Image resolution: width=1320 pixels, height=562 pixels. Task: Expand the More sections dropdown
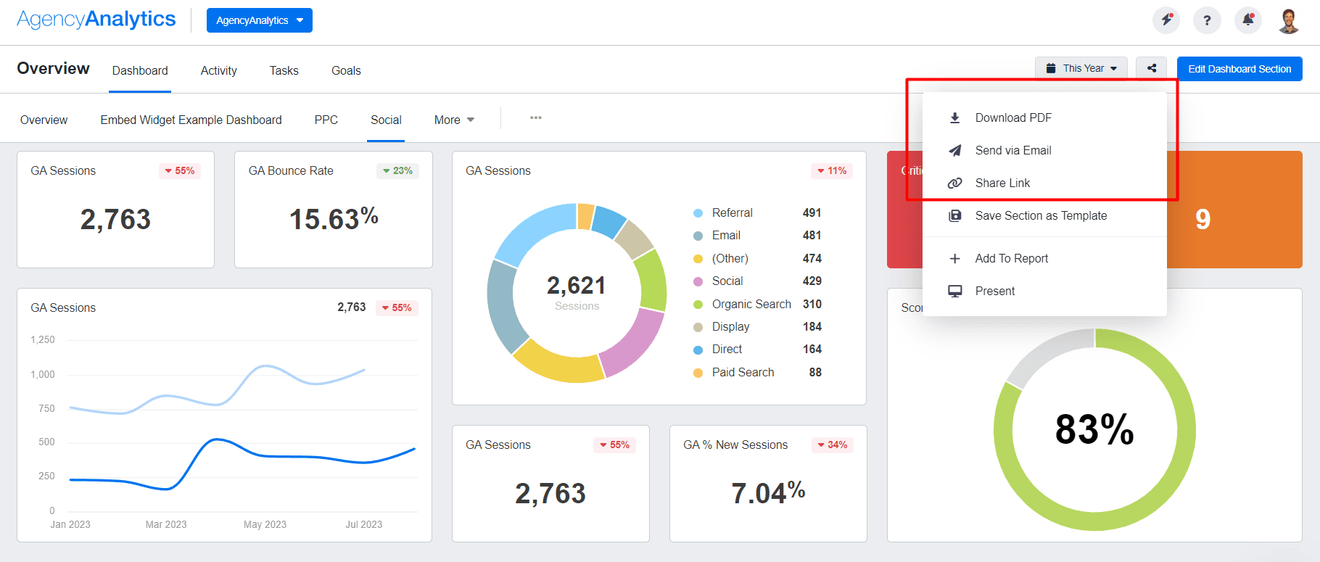coord(454,120)
